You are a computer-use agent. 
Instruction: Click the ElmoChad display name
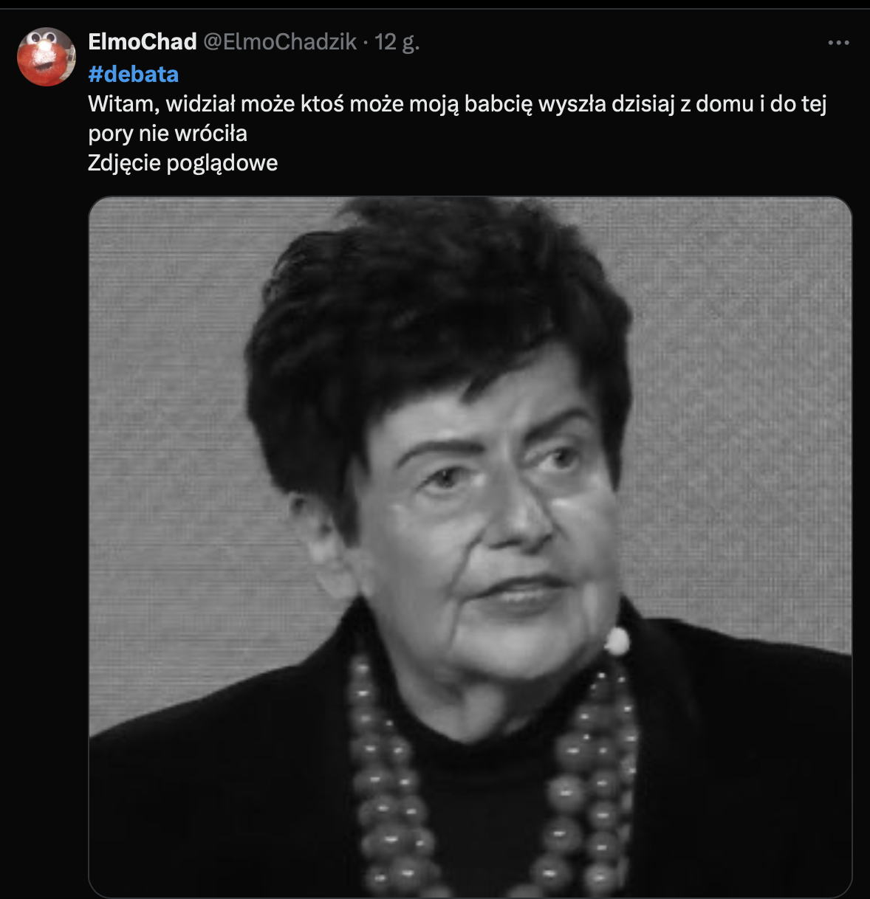coord(143,41)
